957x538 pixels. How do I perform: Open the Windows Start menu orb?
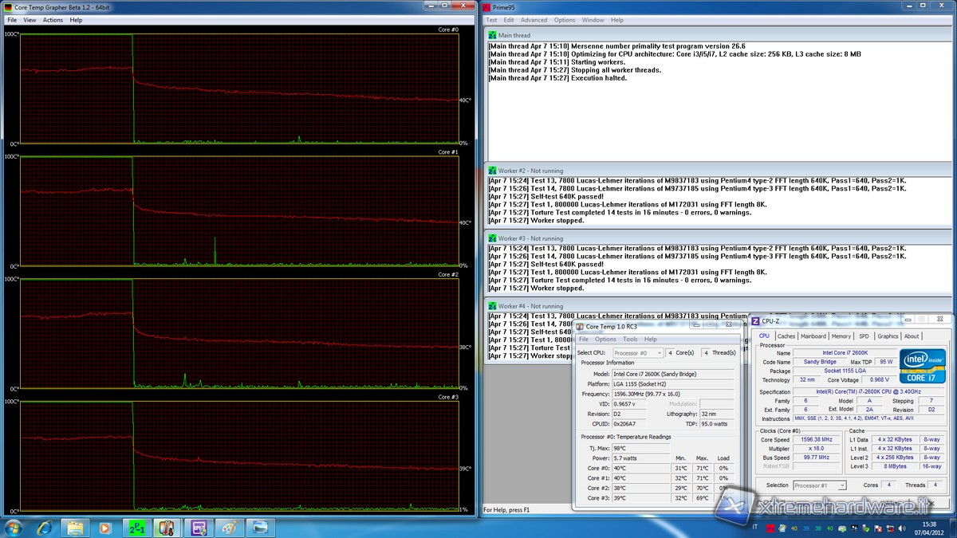[14, 527]
